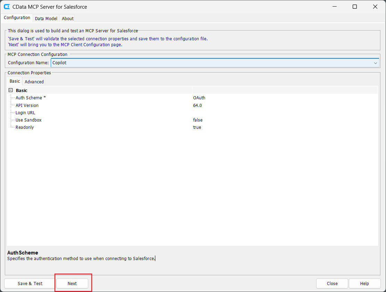Maximize the CData MCP Server window
The image size is (386, 292).
[355, 7]
